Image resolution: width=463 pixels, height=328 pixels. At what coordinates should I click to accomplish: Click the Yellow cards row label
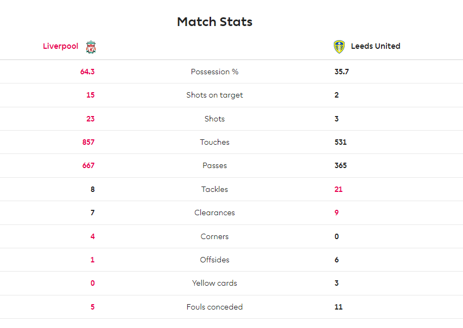click(x=214, y=283)
